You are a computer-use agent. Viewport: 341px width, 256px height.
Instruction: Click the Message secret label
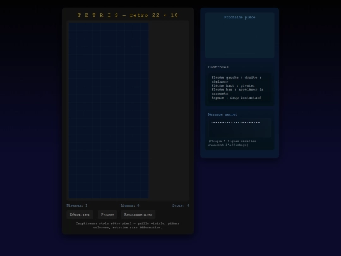[223, 114]
